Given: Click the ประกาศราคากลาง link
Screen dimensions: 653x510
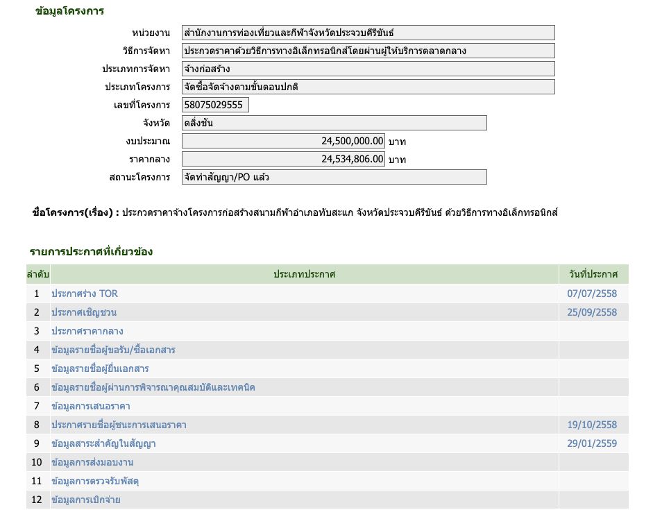Looking at the screenshot, I should pos(87,331).
